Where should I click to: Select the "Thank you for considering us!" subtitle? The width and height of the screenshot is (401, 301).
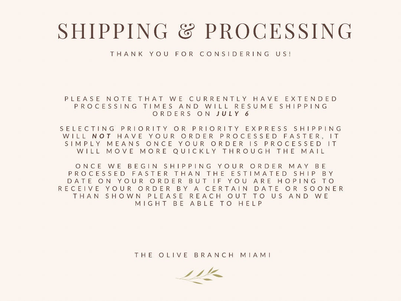(x=201, y=54)
